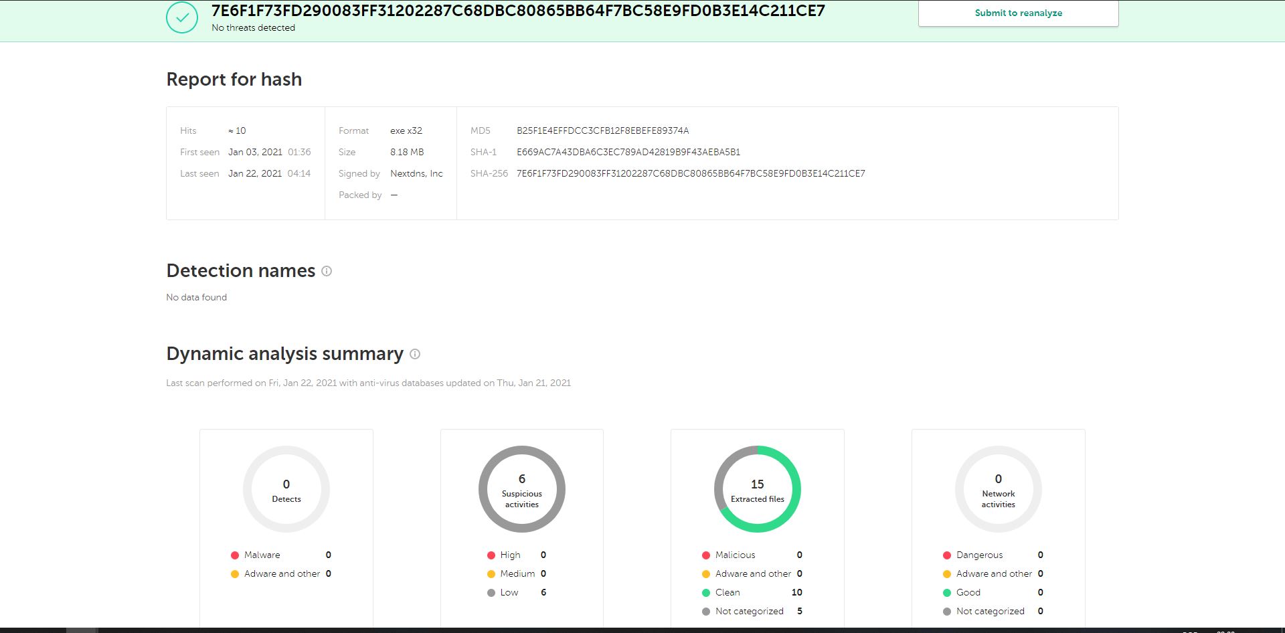Click the red Malware legend dot
This screenshot has width=1285, height=633.
tap(235, 555)
